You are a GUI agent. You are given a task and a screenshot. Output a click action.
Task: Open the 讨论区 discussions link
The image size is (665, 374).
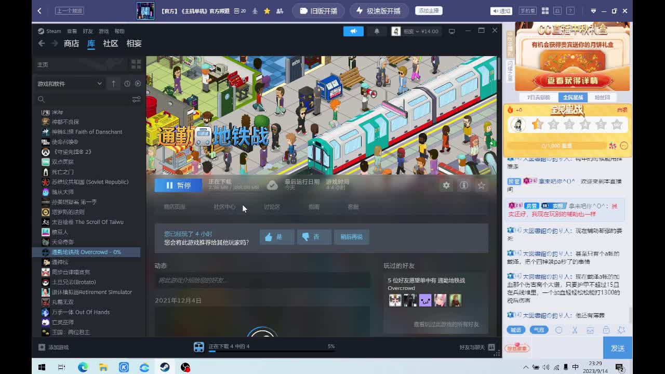[272, 207]
